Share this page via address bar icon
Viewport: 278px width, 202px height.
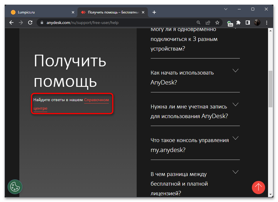[x=208, y=23]
